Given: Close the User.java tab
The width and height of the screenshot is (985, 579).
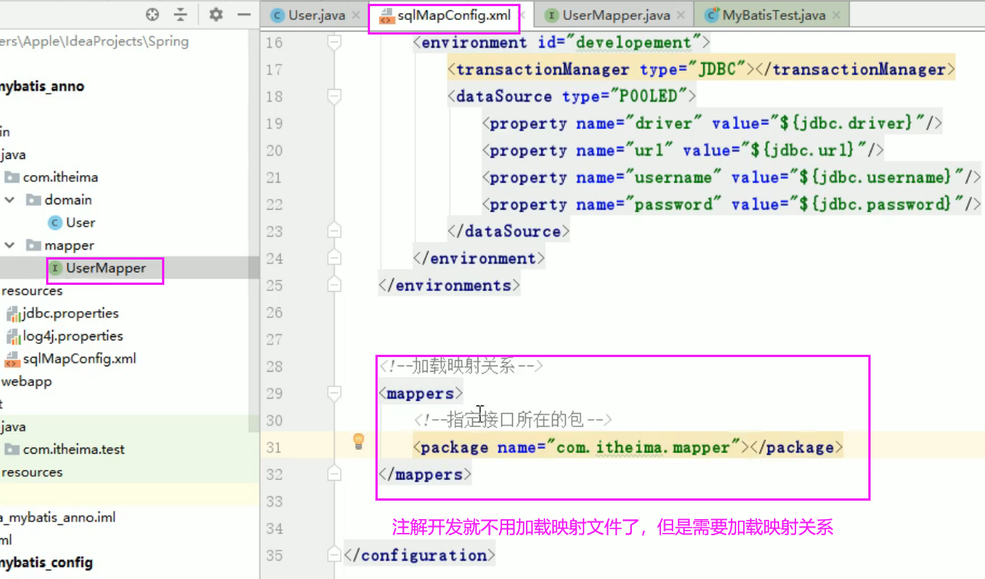Looking at the screenshot, I should coord(356,15).
